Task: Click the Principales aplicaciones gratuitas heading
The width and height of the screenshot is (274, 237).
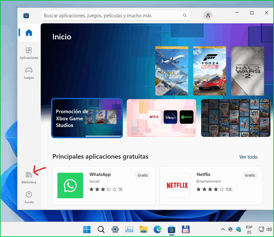Action: tap(100, 156)
